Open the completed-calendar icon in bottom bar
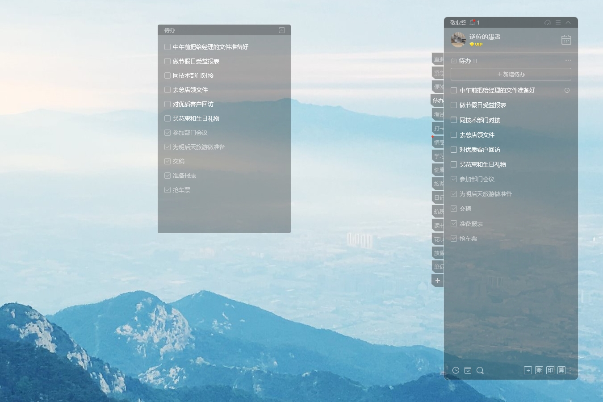The image size is (603, 402). (x=468, y=370)
